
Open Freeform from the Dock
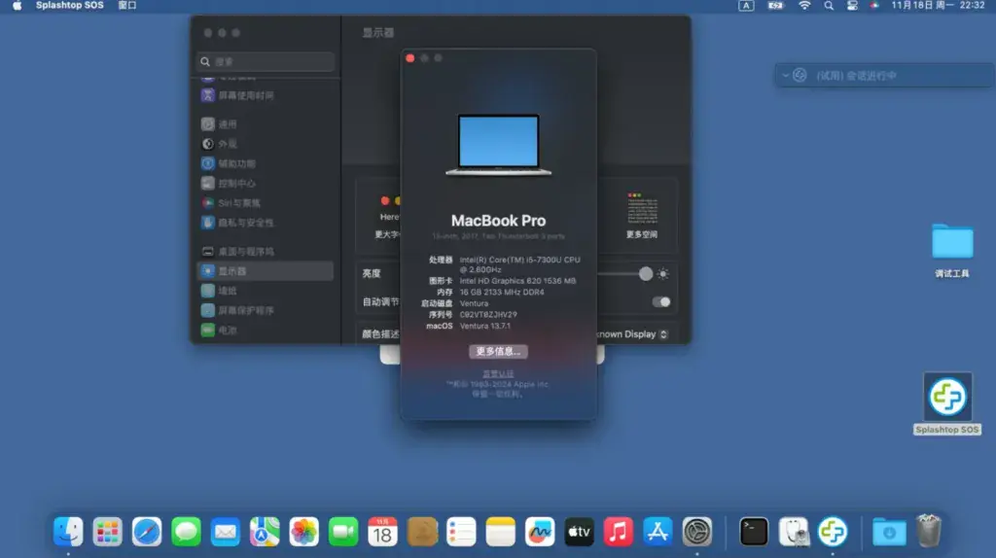pyautogui.click(x=540, y=532)
